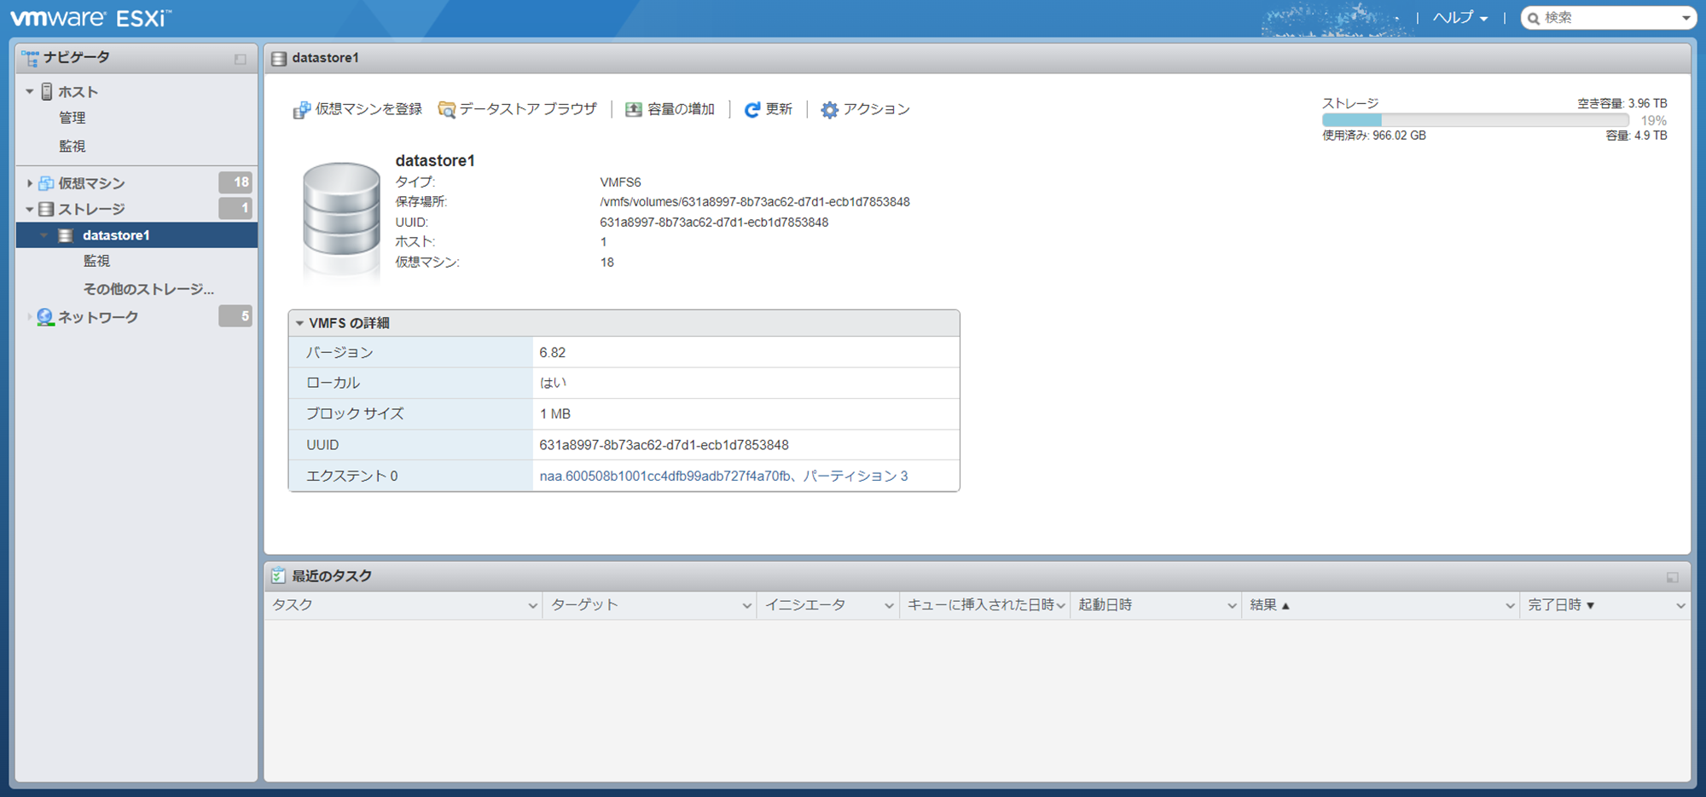Collapse the ストレージ tree node
The height and width of the screenshot is (797, 1706).
click(x=30, y=209)
